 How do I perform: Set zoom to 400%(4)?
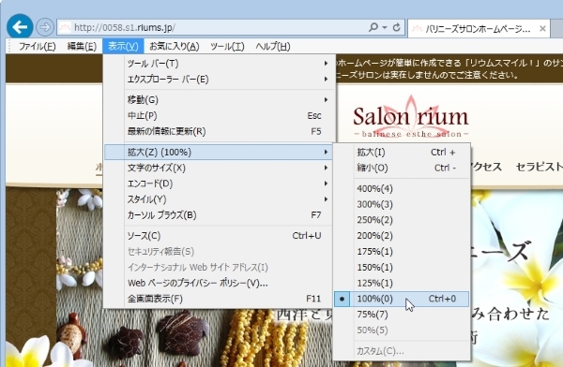(x=402, y=188)
